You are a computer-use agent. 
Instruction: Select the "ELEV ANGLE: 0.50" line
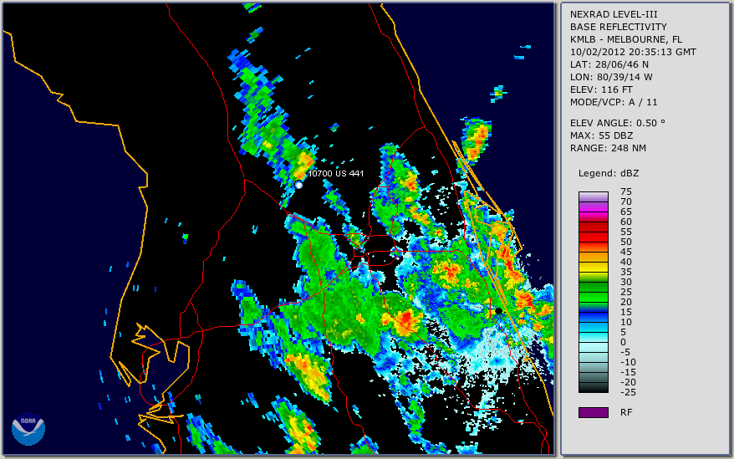[617, 123]
